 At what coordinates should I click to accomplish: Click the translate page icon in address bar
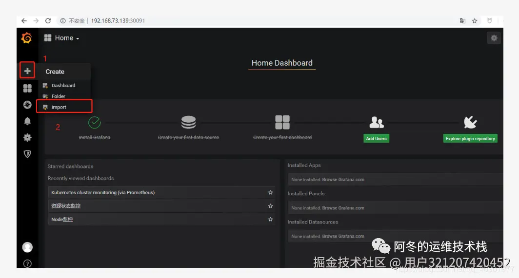[x=462, y=21]
